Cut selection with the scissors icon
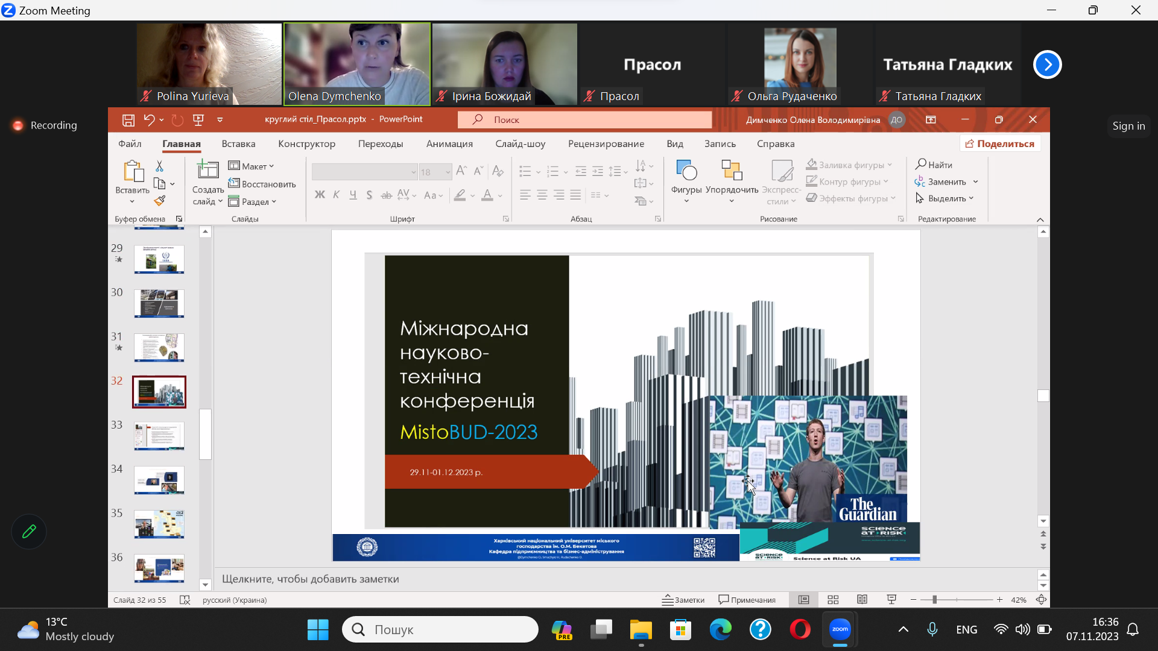The image size is (1158, 651). coord(159,166)
